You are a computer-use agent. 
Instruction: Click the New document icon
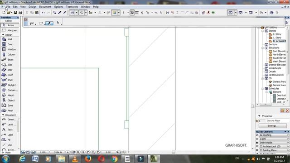click(x=4, y=13)
